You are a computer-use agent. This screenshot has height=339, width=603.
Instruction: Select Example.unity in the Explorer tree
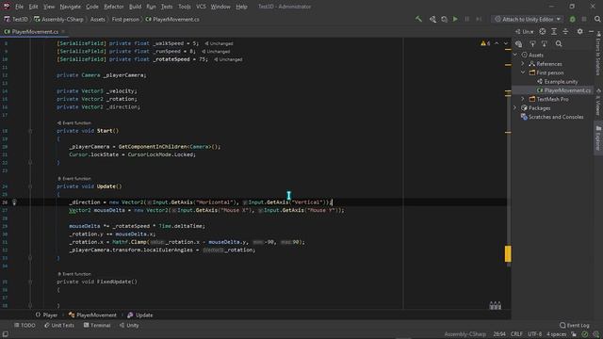(557, 82)
